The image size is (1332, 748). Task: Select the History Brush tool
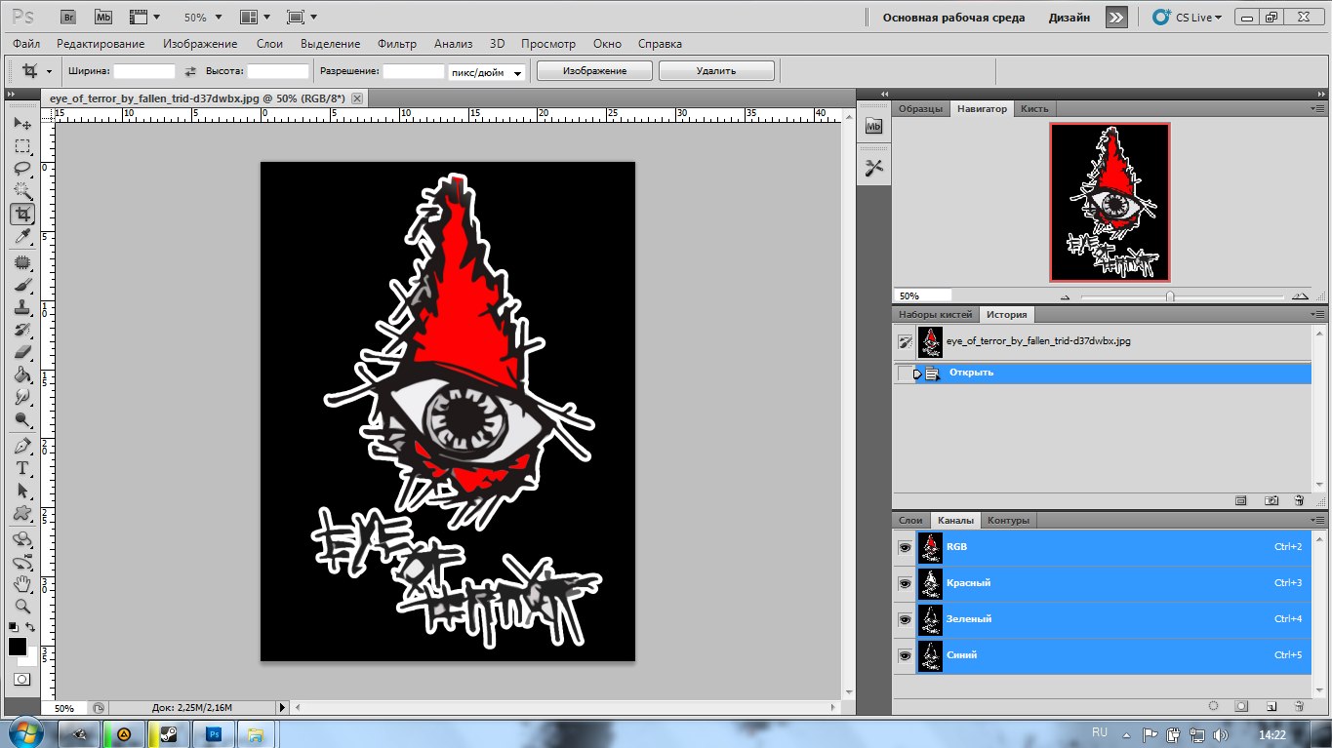22,331
